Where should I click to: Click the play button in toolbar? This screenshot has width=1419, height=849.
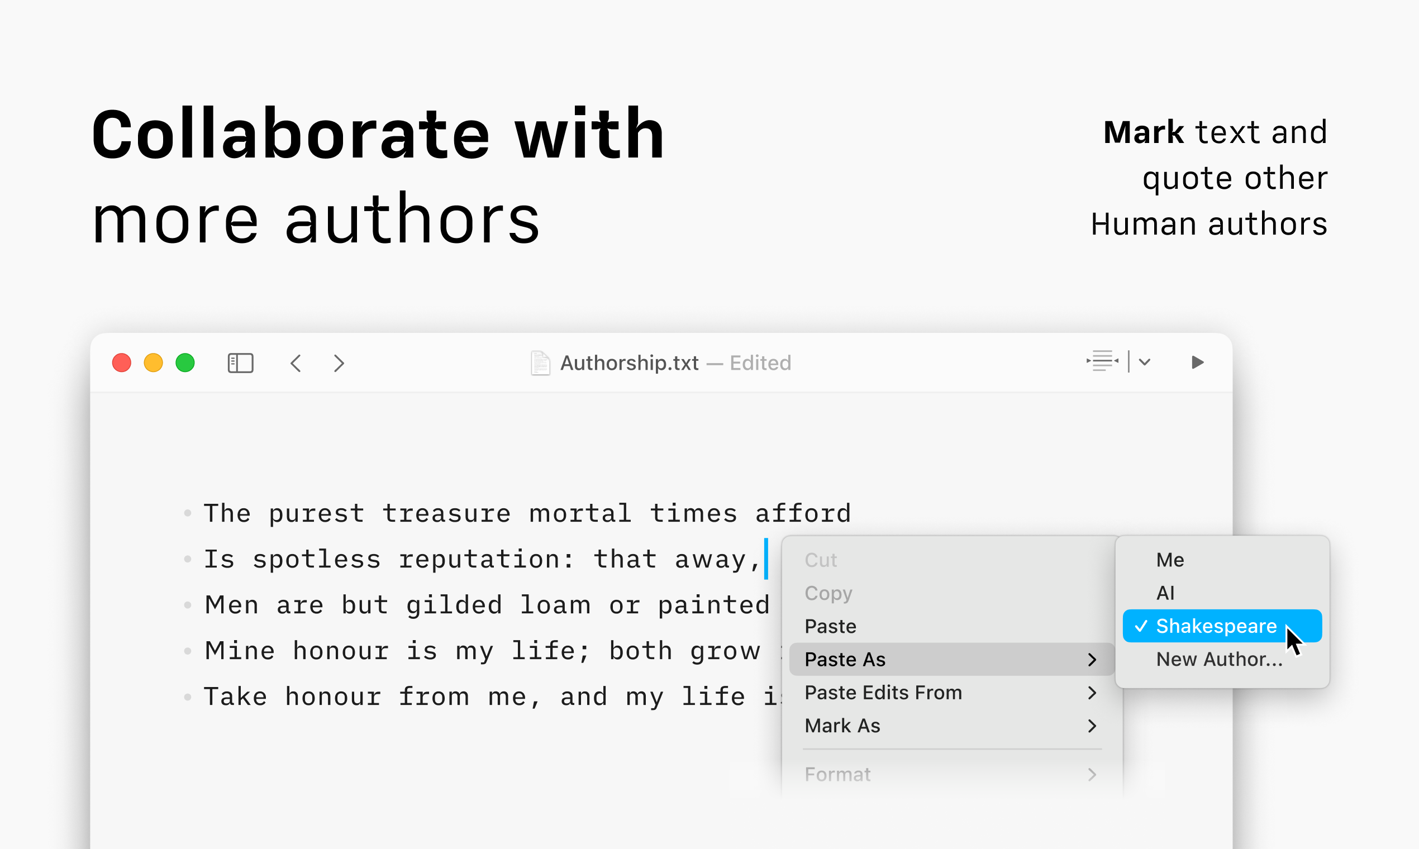[x=1198, y=362]
